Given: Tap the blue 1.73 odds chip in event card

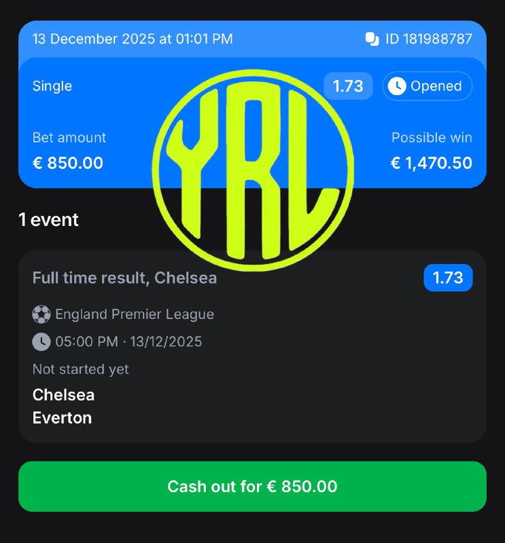Looking at the screenshot, I should pyautogui.click(x=448, y=278).
